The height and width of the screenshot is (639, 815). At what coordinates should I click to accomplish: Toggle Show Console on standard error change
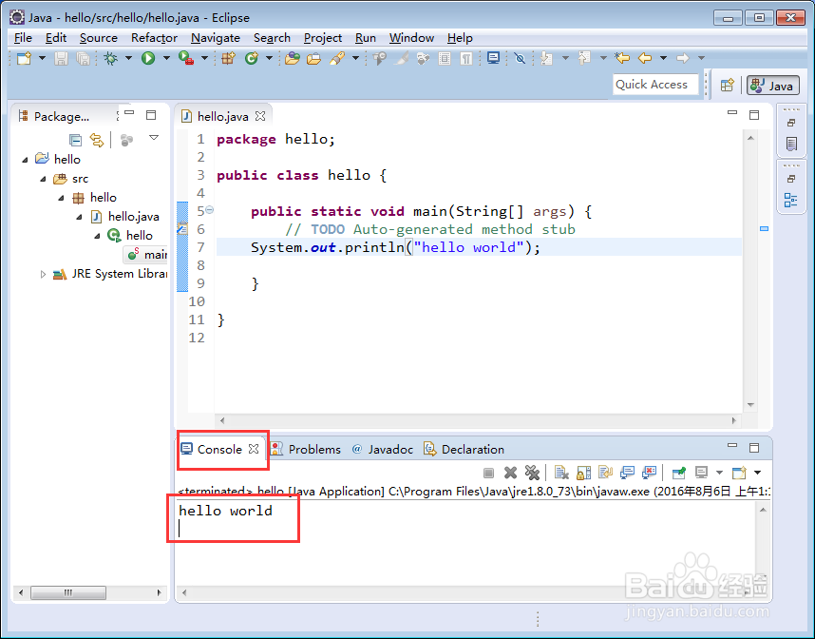pos(649,473)
